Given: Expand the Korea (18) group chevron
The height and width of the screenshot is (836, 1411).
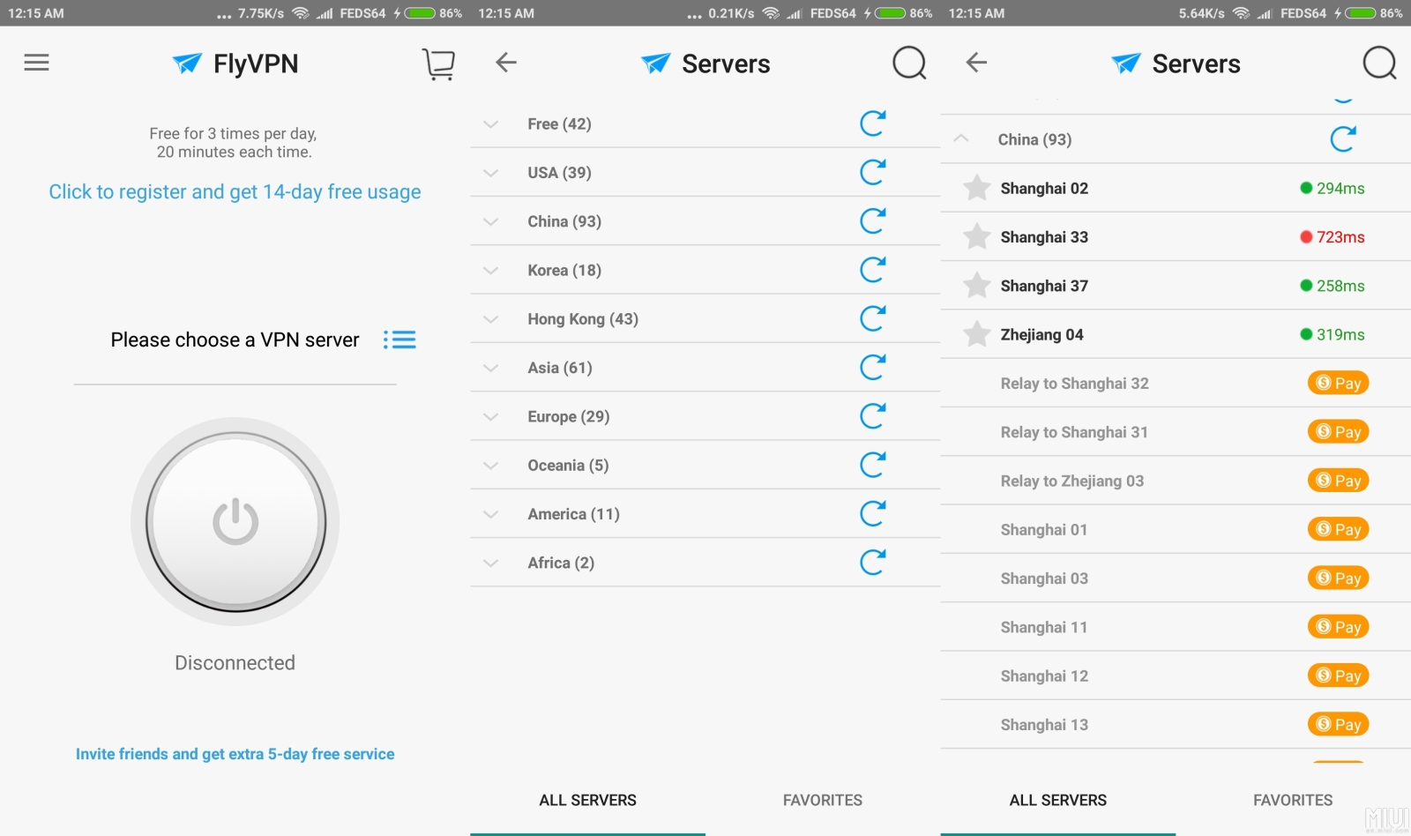Looking at the screenshot, I should 491,271.
